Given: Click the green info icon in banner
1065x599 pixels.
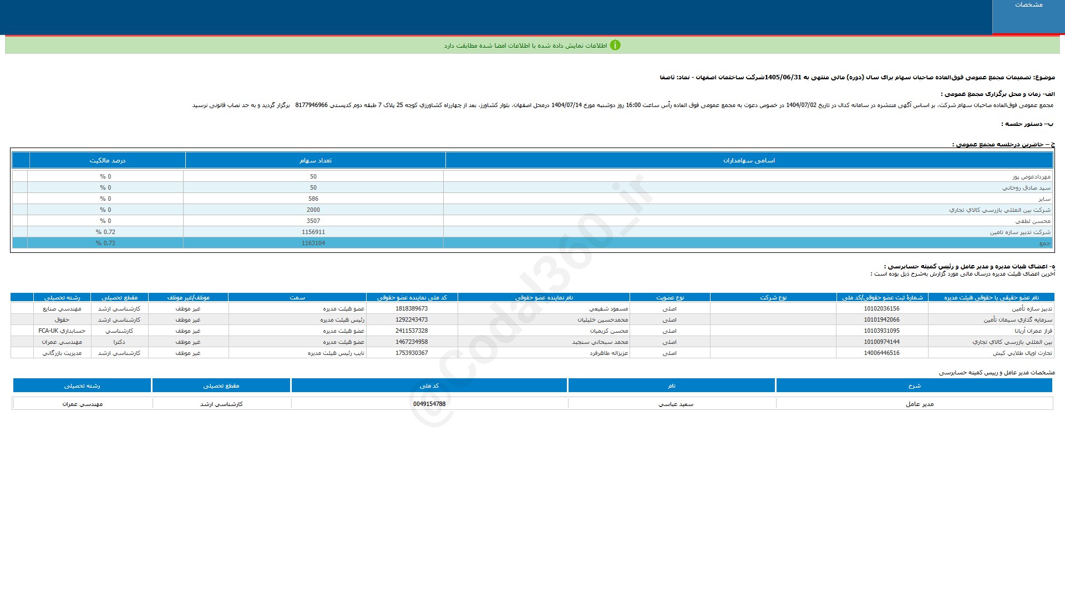Looking at the screenshot, I should point(615,45).
